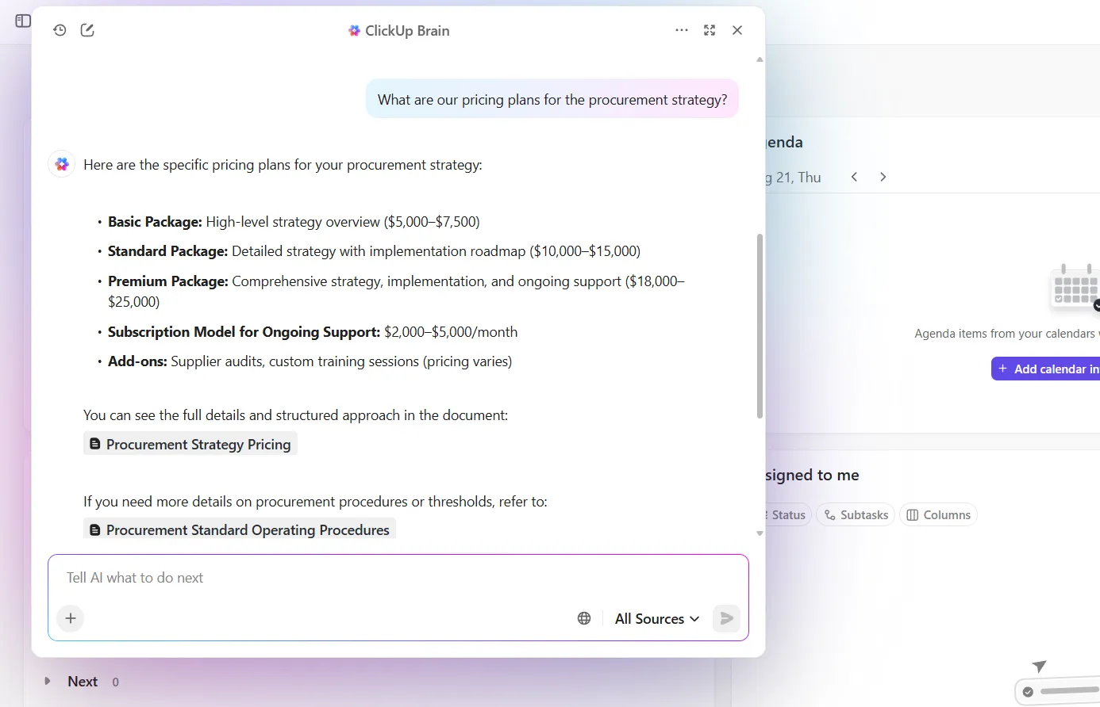Go to next day in agenda
Screen dimensions: 1100x707
coord(883,177)
